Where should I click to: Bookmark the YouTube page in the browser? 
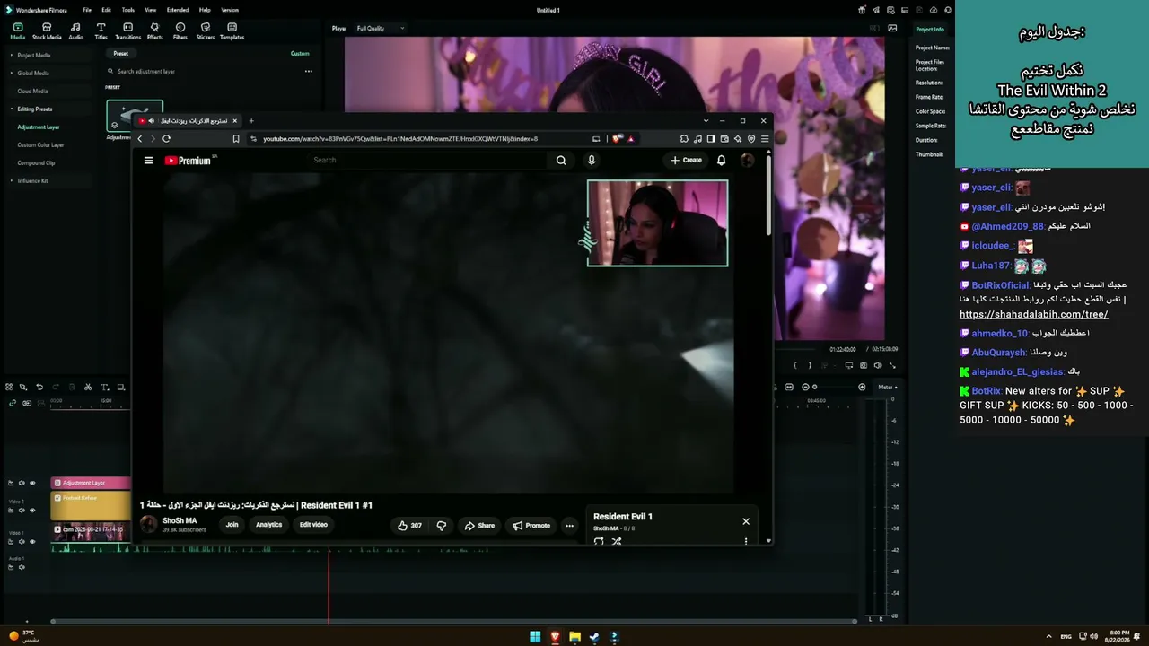236,139
